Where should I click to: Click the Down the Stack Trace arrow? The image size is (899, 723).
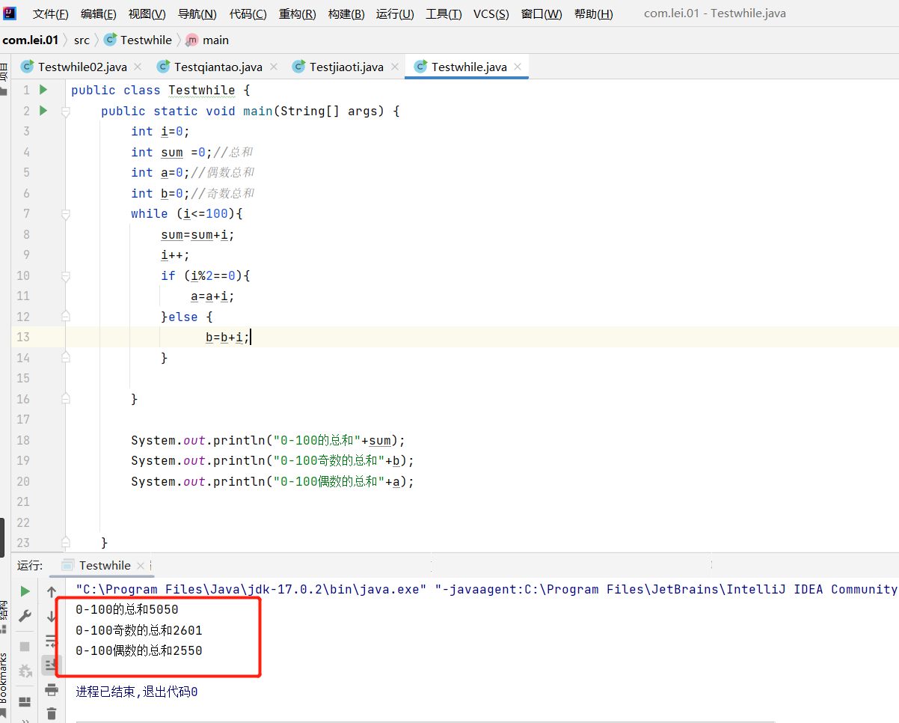(x=52, y=617)
